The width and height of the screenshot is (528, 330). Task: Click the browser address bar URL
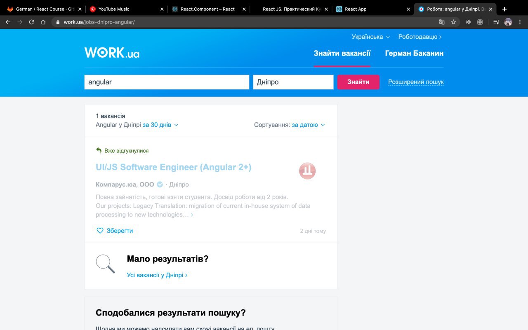[x=99, y=22]
